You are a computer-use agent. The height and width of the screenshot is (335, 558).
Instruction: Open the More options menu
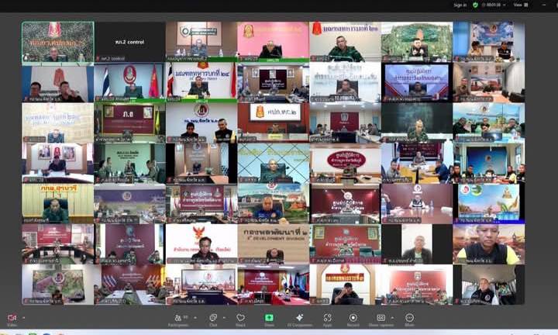coord(409,318)
